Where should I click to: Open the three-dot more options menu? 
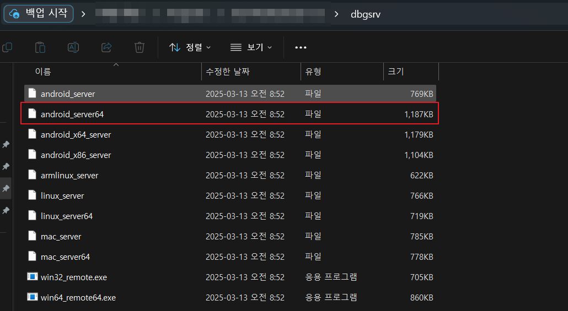[301, 47]
